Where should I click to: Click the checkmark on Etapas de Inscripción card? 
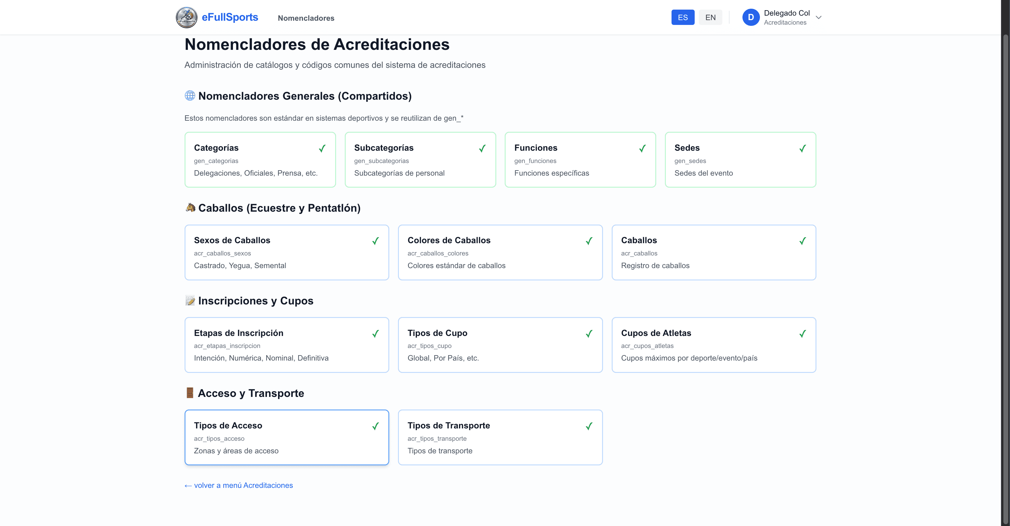tap(376, 334)
